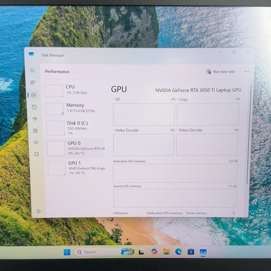This screenshot has height=271, width=271.
Task: Open the three-dots more options menu
Action: click(247, 71)
